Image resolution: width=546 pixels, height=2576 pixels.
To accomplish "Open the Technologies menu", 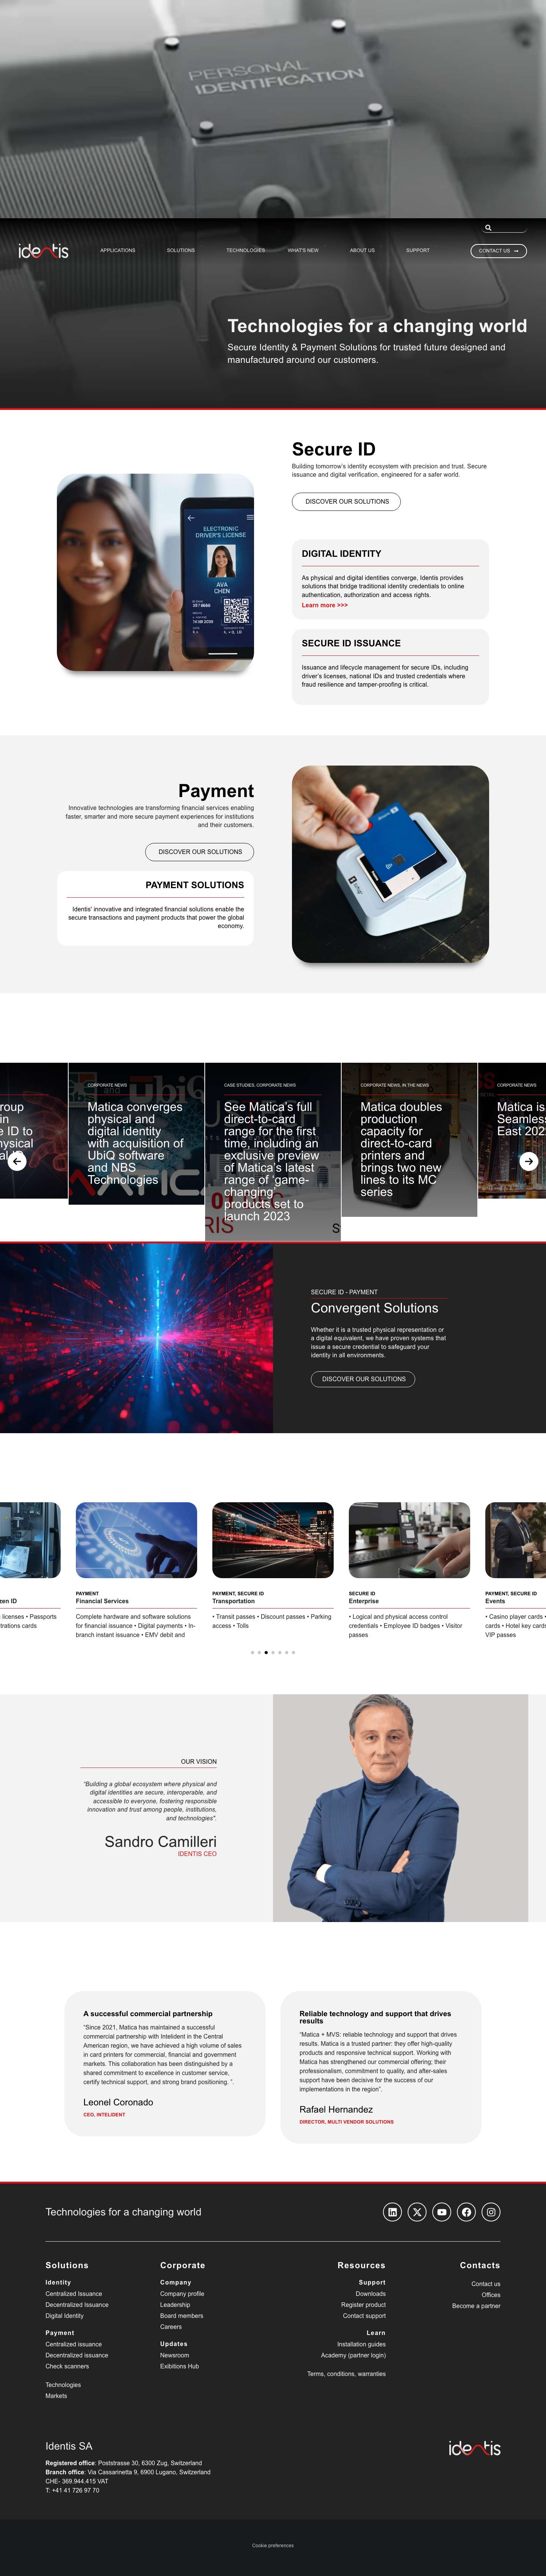I will pyautogui.click(x=246, y=250).
